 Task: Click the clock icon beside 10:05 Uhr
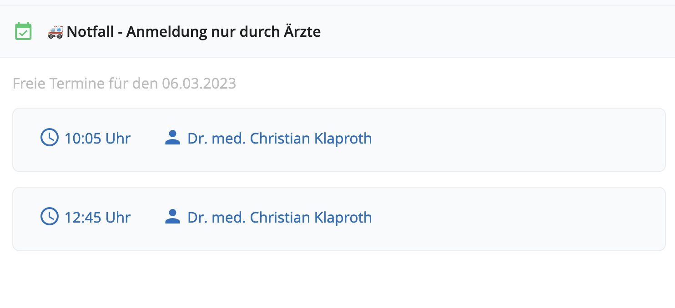click(x=50, y=137)
